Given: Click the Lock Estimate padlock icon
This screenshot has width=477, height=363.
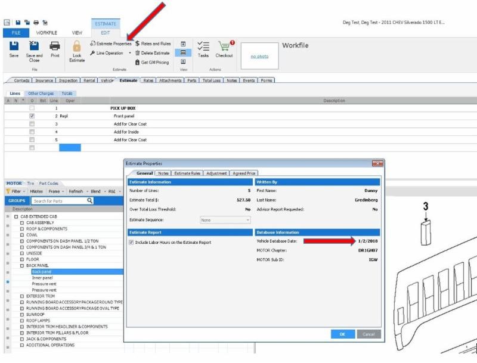Looking at the screenshot, I should click(77, 46).
